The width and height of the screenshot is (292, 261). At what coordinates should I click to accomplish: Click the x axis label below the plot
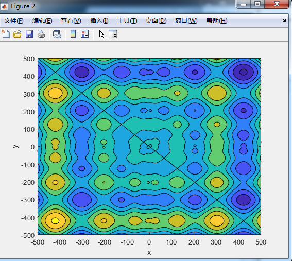(x=149, y=253)
